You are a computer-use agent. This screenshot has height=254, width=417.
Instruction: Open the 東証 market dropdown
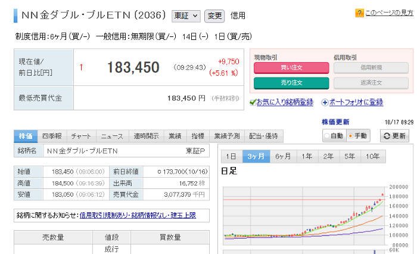[x=185, y=15]
